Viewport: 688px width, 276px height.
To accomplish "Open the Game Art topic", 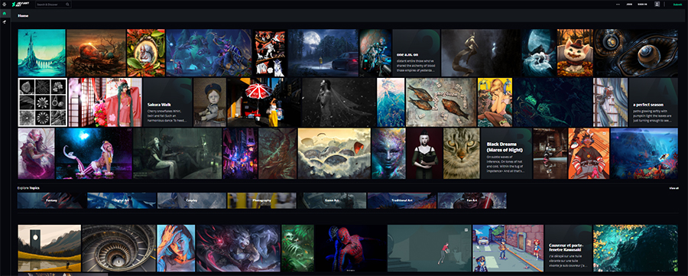I will tap(333, 200).
